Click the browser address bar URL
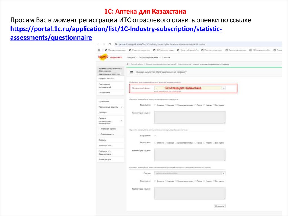288x216 pixels. (162, 44)
